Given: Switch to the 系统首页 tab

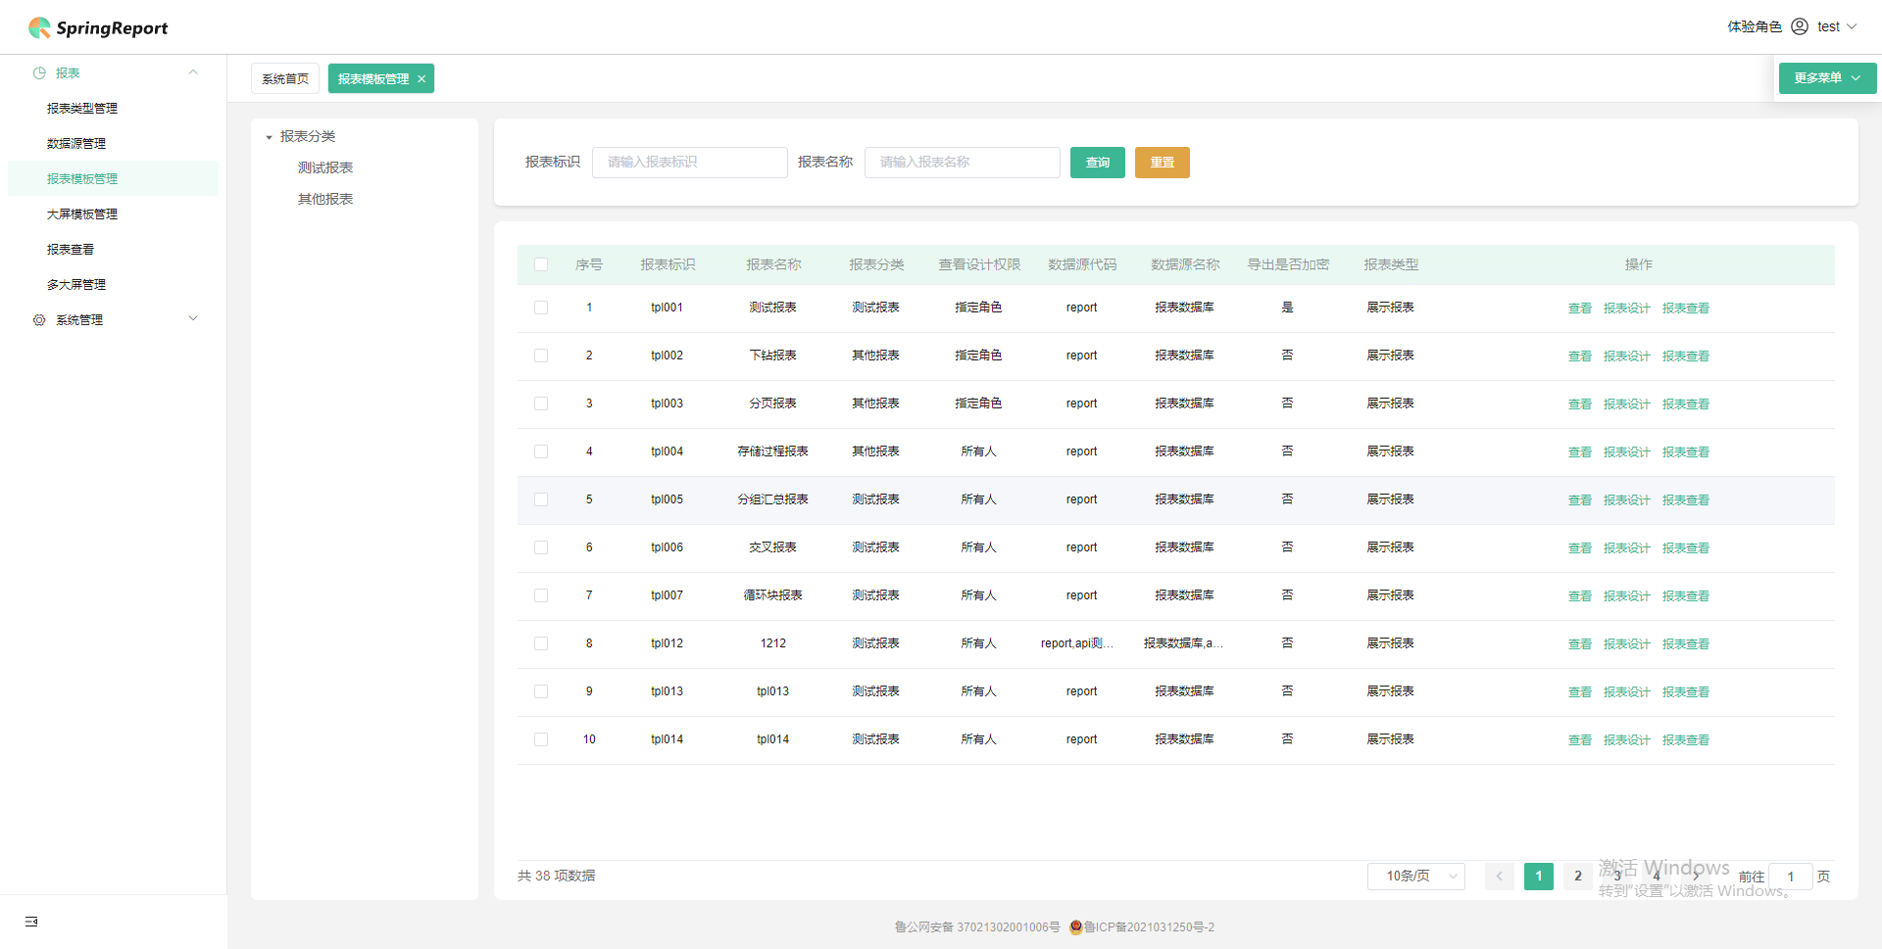Looking at the screenshot, I should [284, 78].
